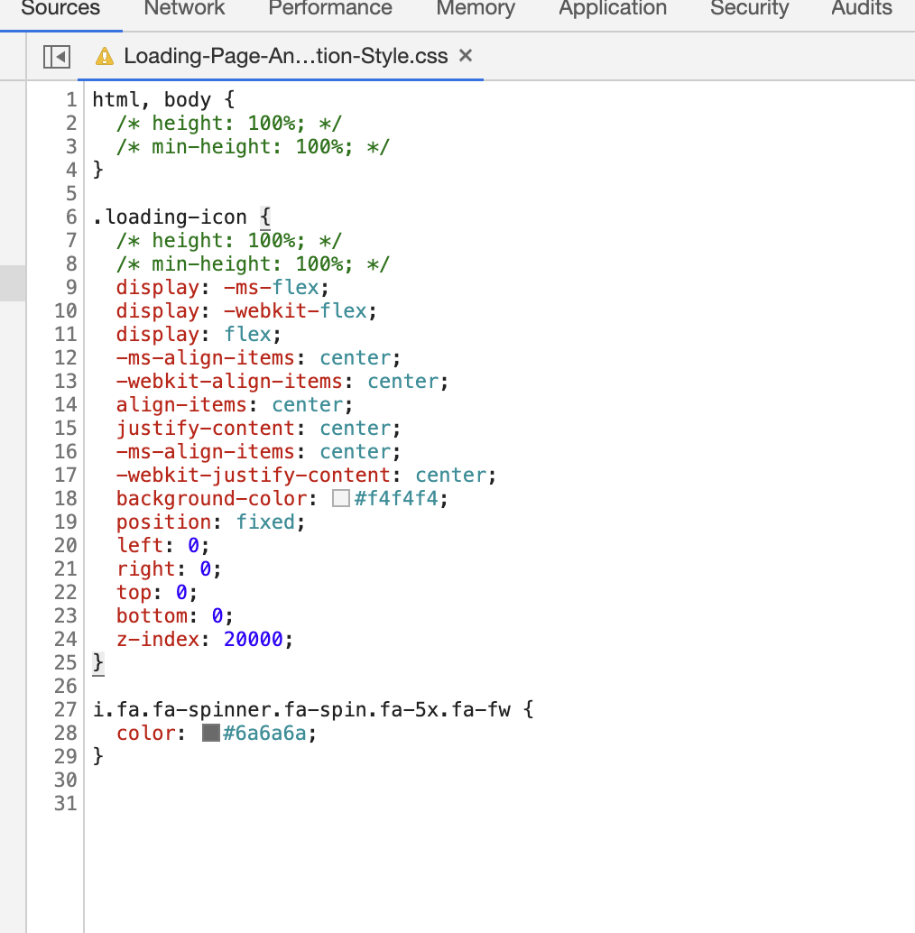Select the Loading-Page-Animation-Style.css file tab

tap(285, 56)
